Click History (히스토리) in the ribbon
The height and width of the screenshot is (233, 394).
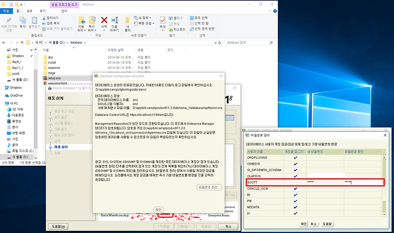177,30
